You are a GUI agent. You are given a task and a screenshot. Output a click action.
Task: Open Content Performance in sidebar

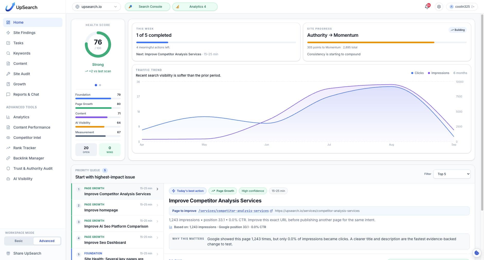coord(33,127)
